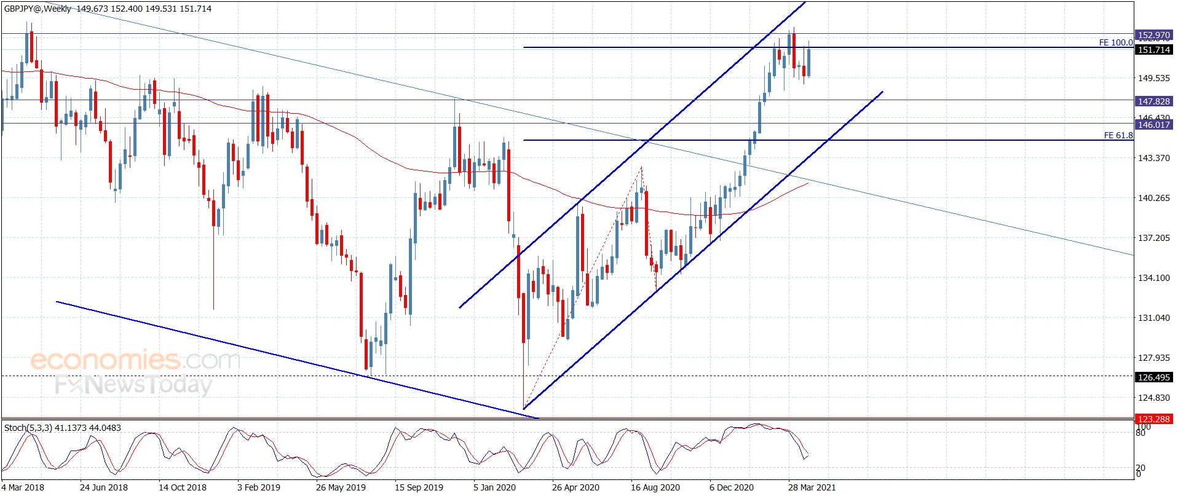Click the 26 May 2019 date label

tap(341, 487)
